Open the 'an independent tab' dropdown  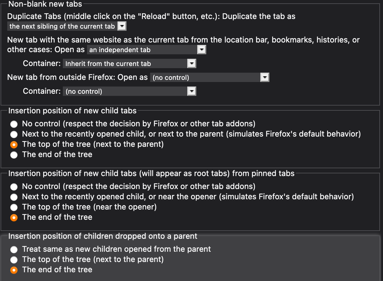[x=146, y=50]
